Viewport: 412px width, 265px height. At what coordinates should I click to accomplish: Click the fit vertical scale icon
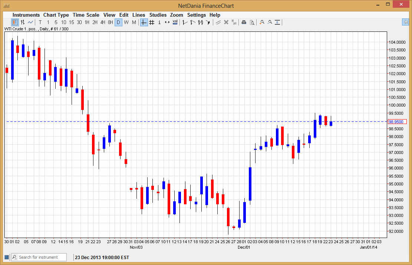click(277, 22)
